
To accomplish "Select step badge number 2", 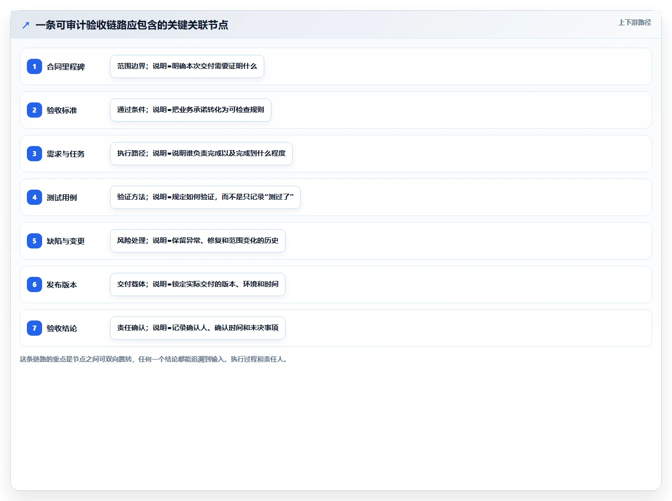I will tap(34, 110).
